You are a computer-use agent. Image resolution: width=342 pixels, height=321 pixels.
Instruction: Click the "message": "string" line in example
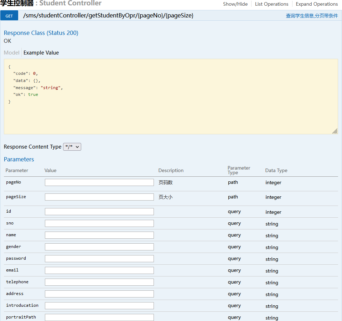[x=38, y=88]
